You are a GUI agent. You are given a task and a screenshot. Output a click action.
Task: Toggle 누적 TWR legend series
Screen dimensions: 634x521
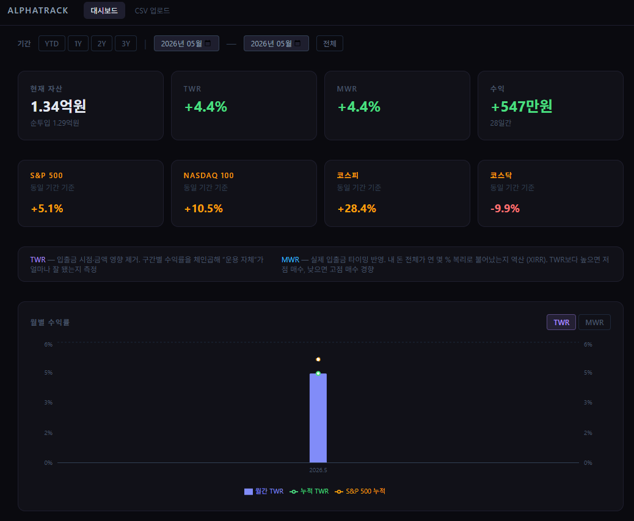(x=309, y=491)
